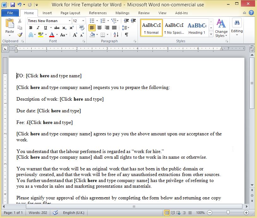Toggle Italic formatting

(38, 28)
